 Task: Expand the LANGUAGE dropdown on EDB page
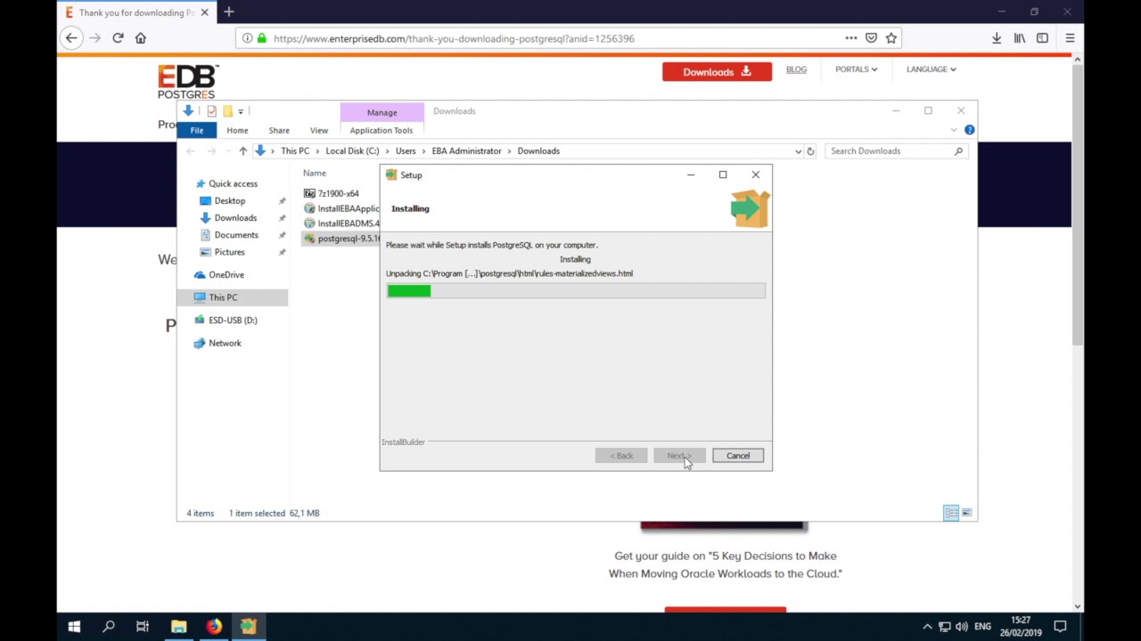pos(931,69)
